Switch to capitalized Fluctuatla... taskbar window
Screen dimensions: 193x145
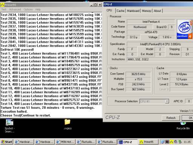(107, 142)
